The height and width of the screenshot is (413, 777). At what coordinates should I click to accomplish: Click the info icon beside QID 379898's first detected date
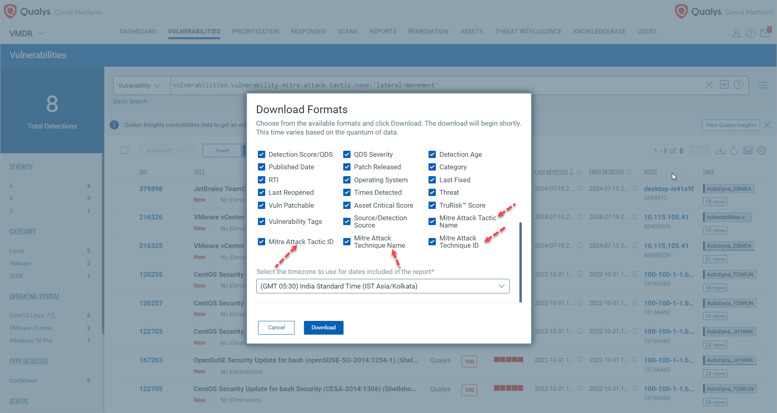point(635,189)
